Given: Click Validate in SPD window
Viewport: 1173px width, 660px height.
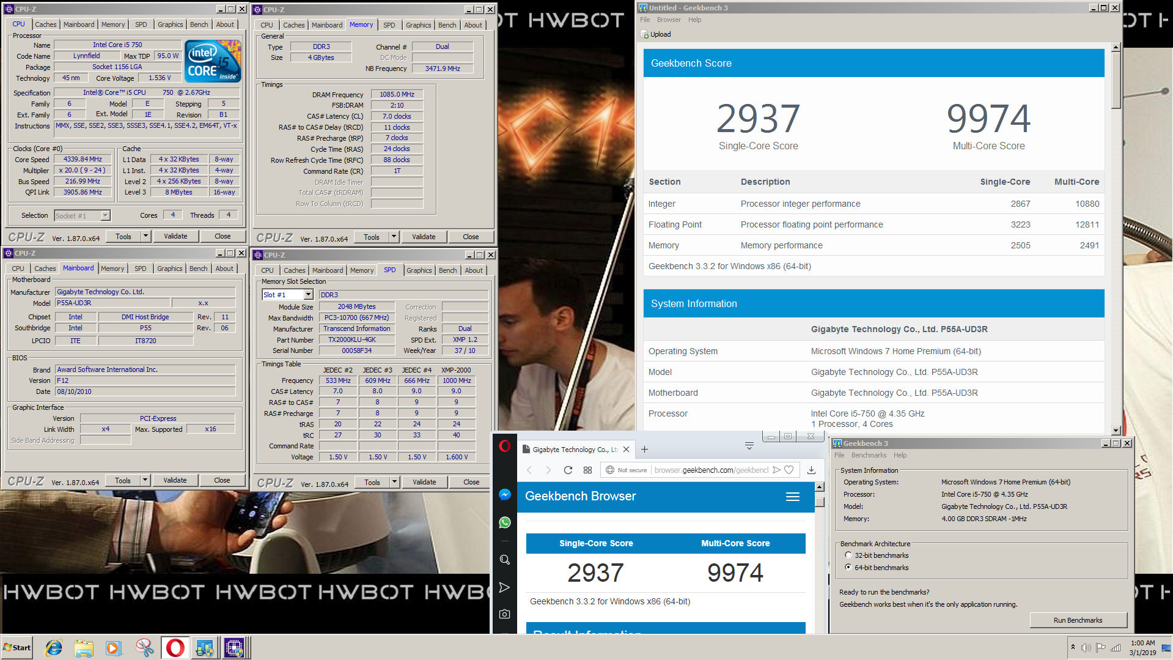Looking at the screenshot, I should tap(424, 482).
